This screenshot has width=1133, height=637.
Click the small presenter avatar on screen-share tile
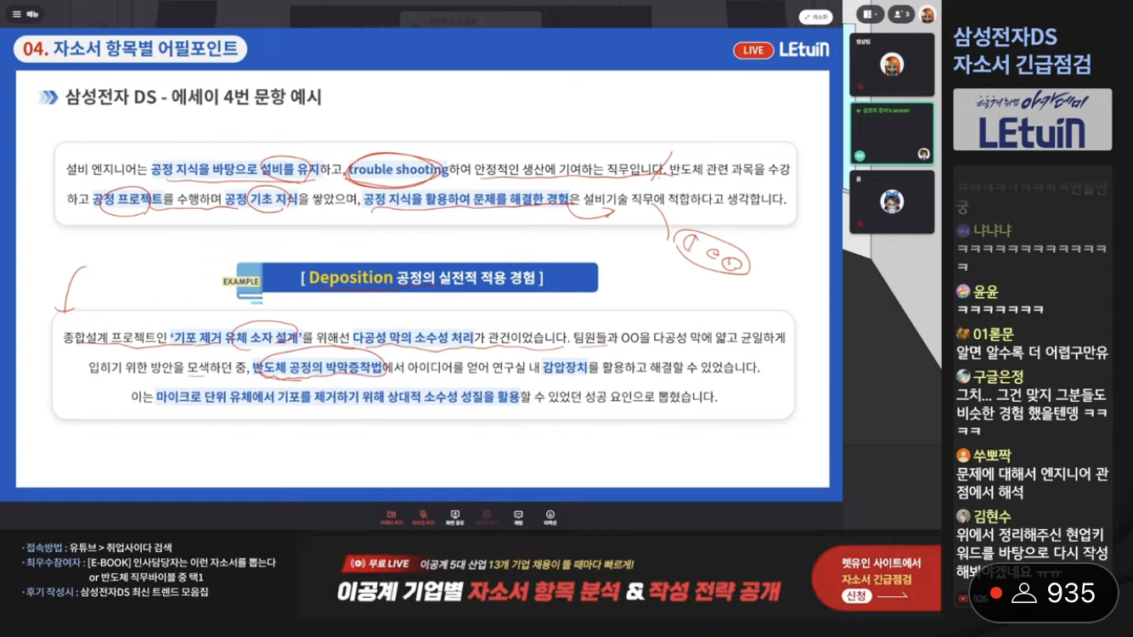924,154
